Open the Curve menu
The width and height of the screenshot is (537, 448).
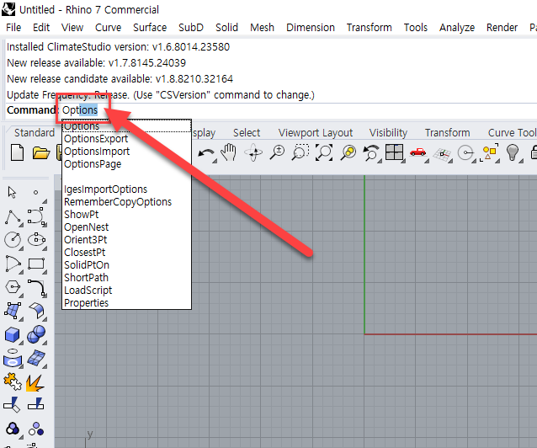[x=109, y=28]
